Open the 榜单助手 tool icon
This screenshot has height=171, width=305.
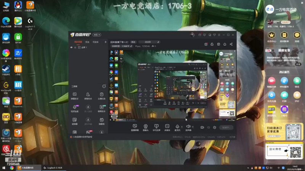pos(101,109)
